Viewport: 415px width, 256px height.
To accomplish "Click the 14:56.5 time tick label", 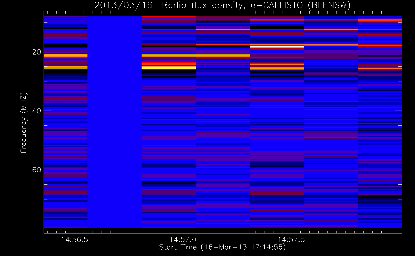I will 74,240.
